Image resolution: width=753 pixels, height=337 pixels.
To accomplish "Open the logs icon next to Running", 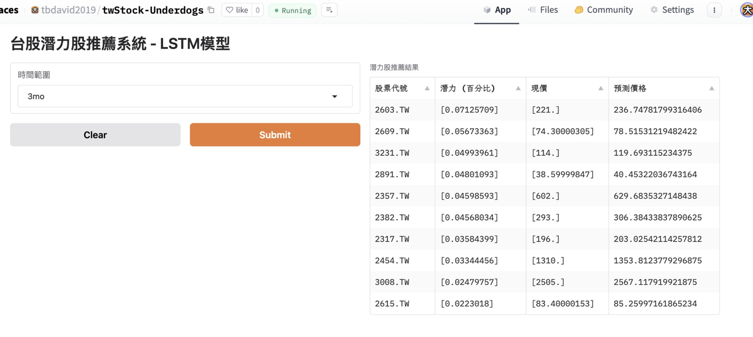I will click(x=329, y=10).
